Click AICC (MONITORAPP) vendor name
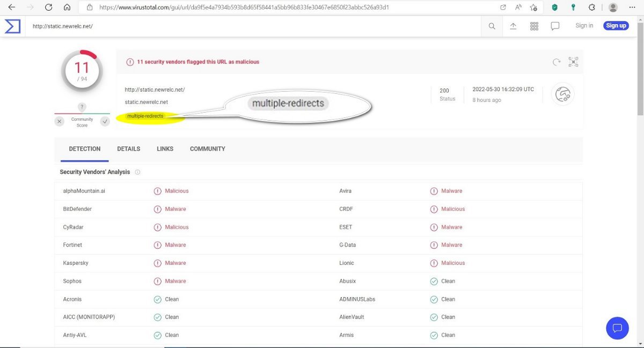Screen dimensions: 644x348 tap(89, 317)
